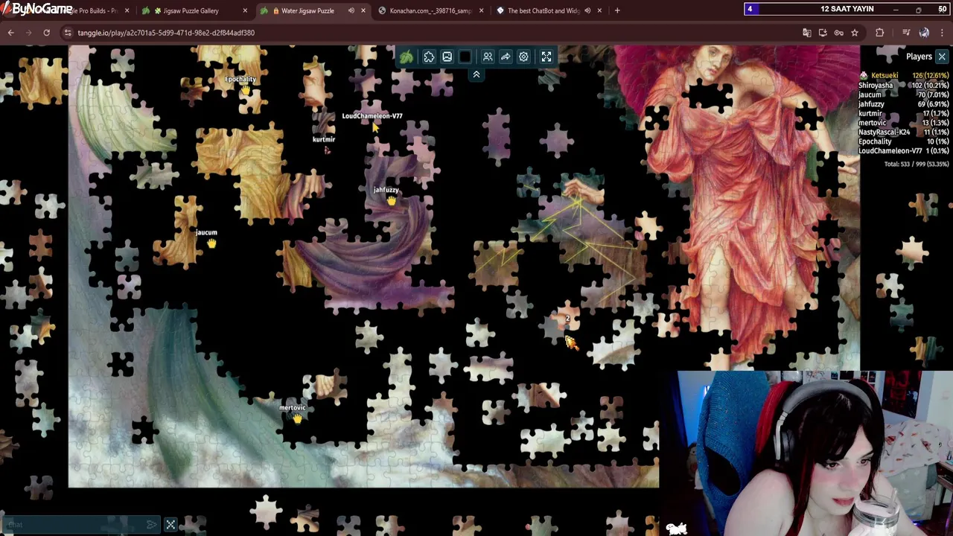This screenshot has height=536, width=953.
Task: View site information icon in address bar
Action: tap(68, 33)
